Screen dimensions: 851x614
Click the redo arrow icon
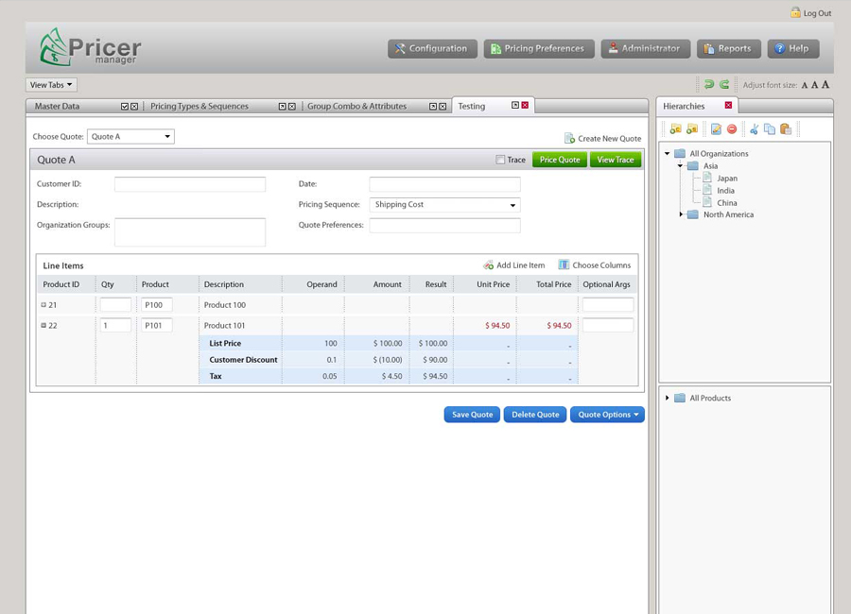click(724, 85)
